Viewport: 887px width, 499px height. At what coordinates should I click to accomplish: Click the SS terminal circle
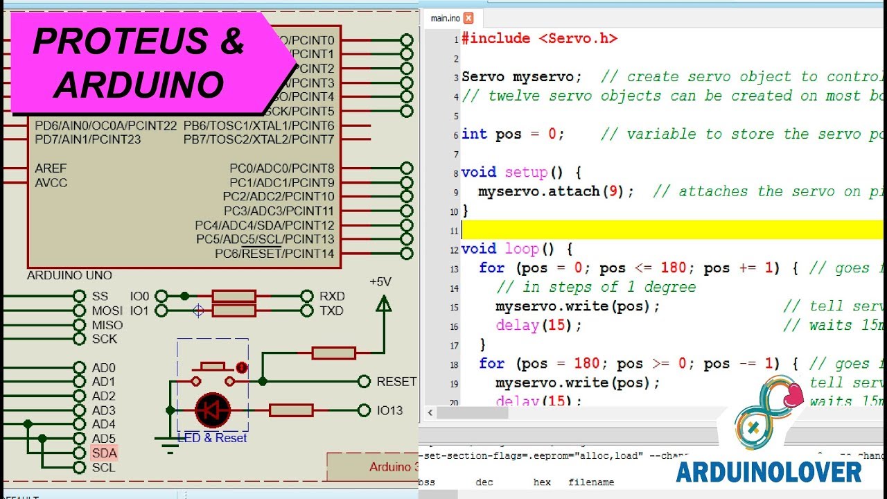(79, 296)
